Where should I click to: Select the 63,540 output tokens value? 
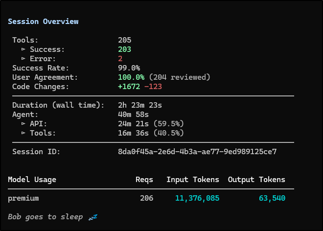tap(272, 198)
